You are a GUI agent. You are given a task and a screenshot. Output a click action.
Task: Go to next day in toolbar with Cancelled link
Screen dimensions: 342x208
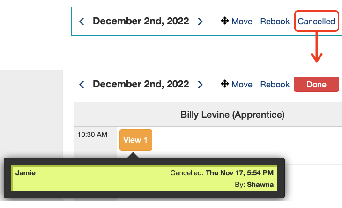coord(200,22)
